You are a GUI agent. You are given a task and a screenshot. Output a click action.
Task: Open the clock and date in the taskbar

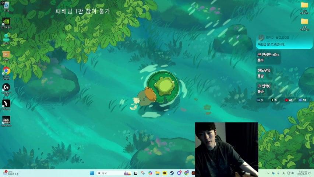(x=302, y=173)
